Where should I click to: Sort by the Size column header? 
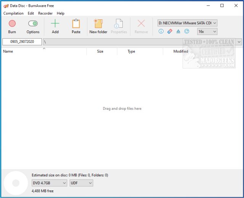tap(102, 51)
